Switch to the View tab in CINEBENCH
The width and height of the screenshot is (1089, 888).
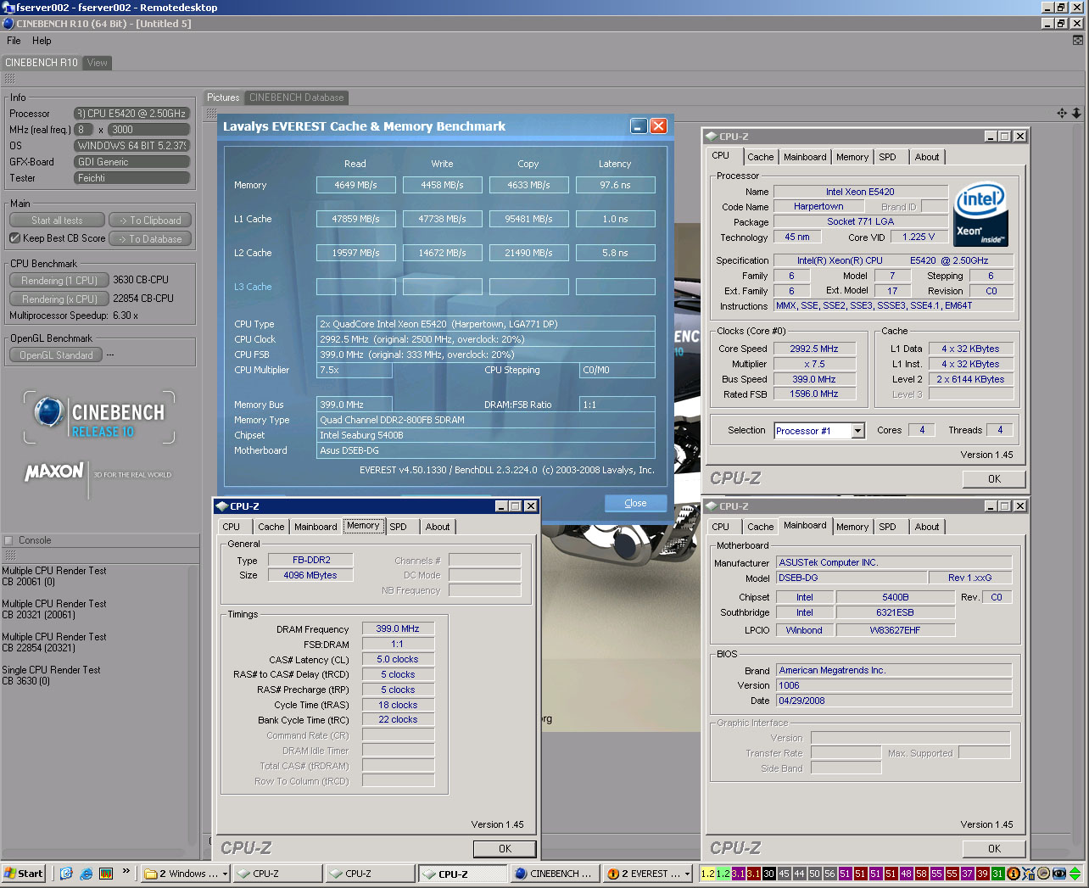98,63
